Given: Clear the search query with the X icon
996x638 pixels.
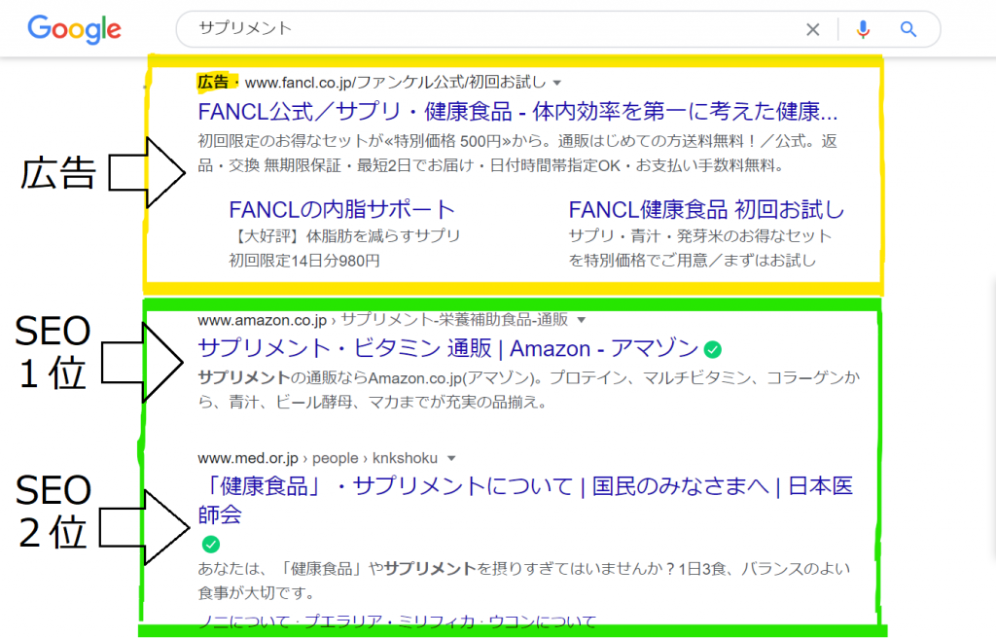Looking at the screenshot, I should pyautogui.click(x=812, y=29).
